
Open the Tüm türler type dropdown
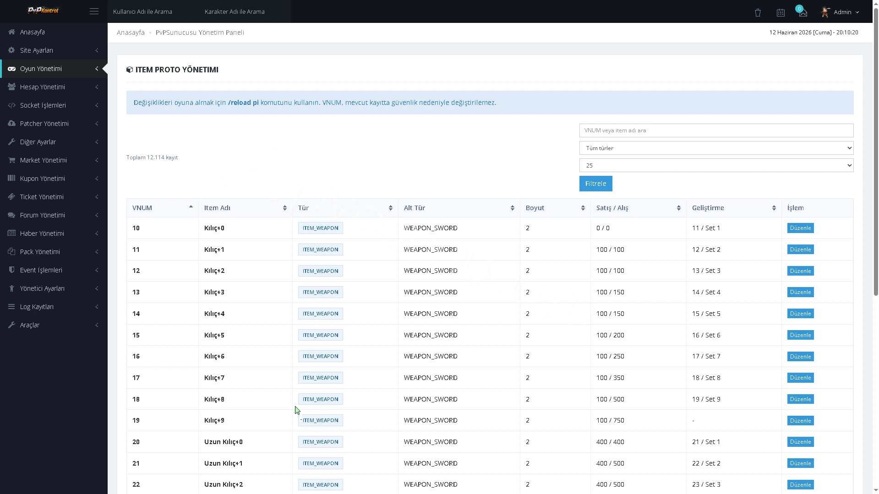[716, 148]
